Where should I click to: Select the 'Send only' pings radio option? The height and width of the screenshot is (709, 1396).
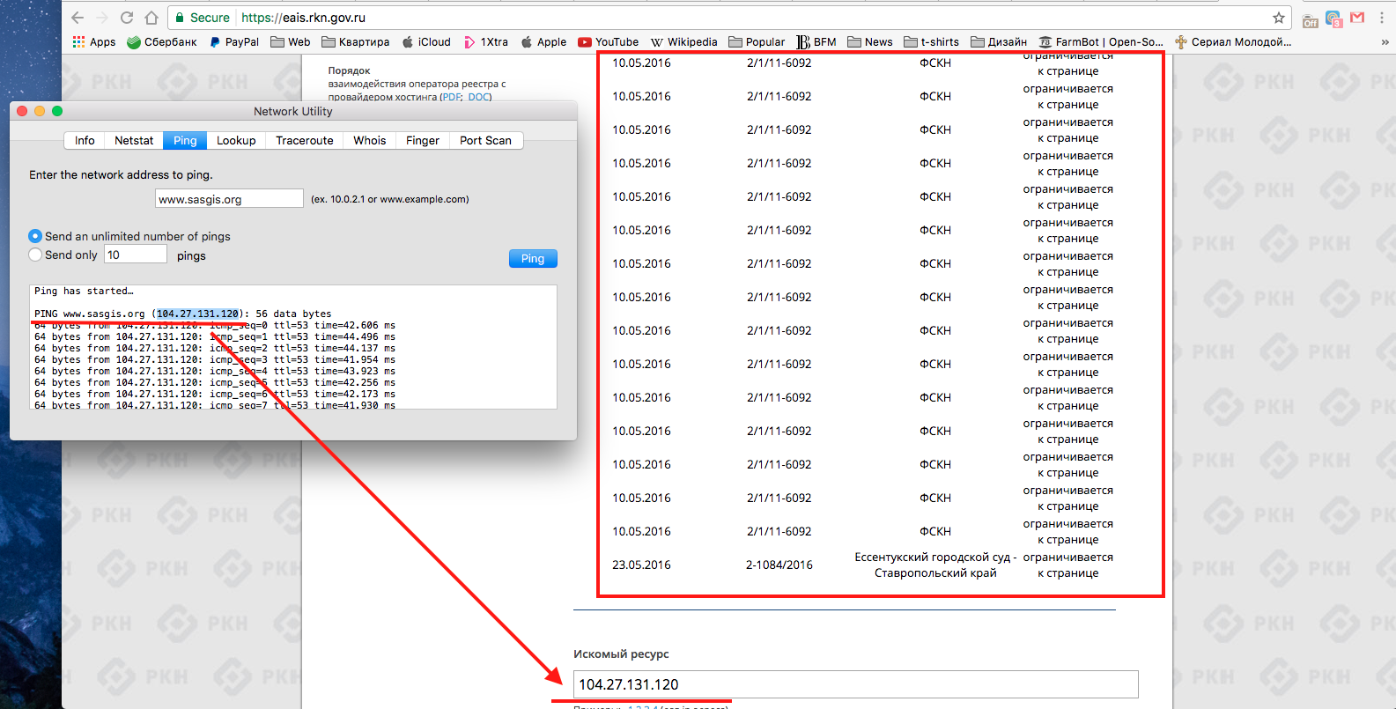tap(35, 255)
